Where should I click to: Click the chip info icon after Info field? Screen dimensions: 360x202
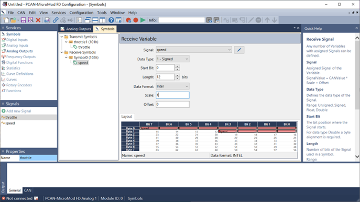click(x=209, y=20)
